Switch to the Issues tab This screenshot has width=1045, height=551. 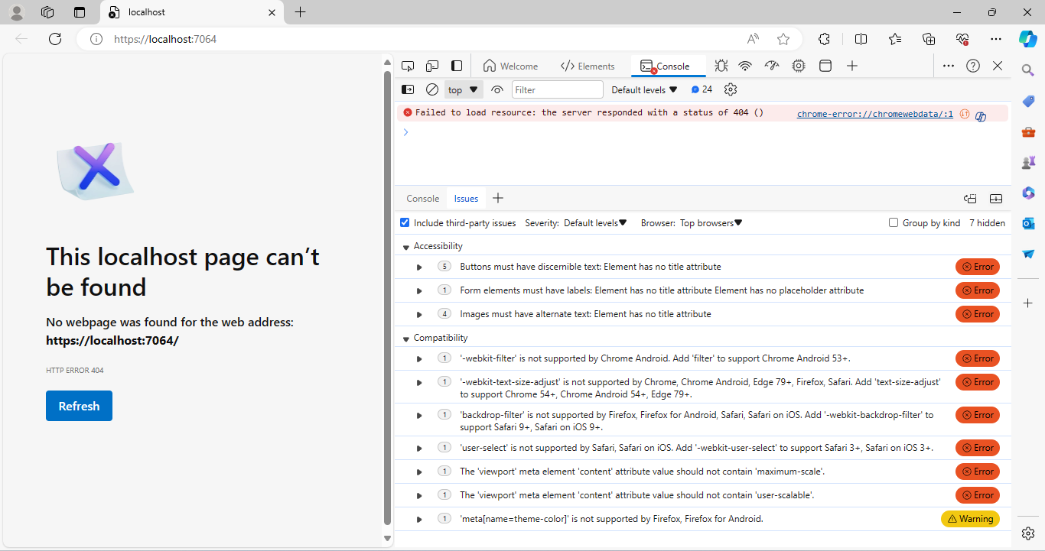click(465, 198)
